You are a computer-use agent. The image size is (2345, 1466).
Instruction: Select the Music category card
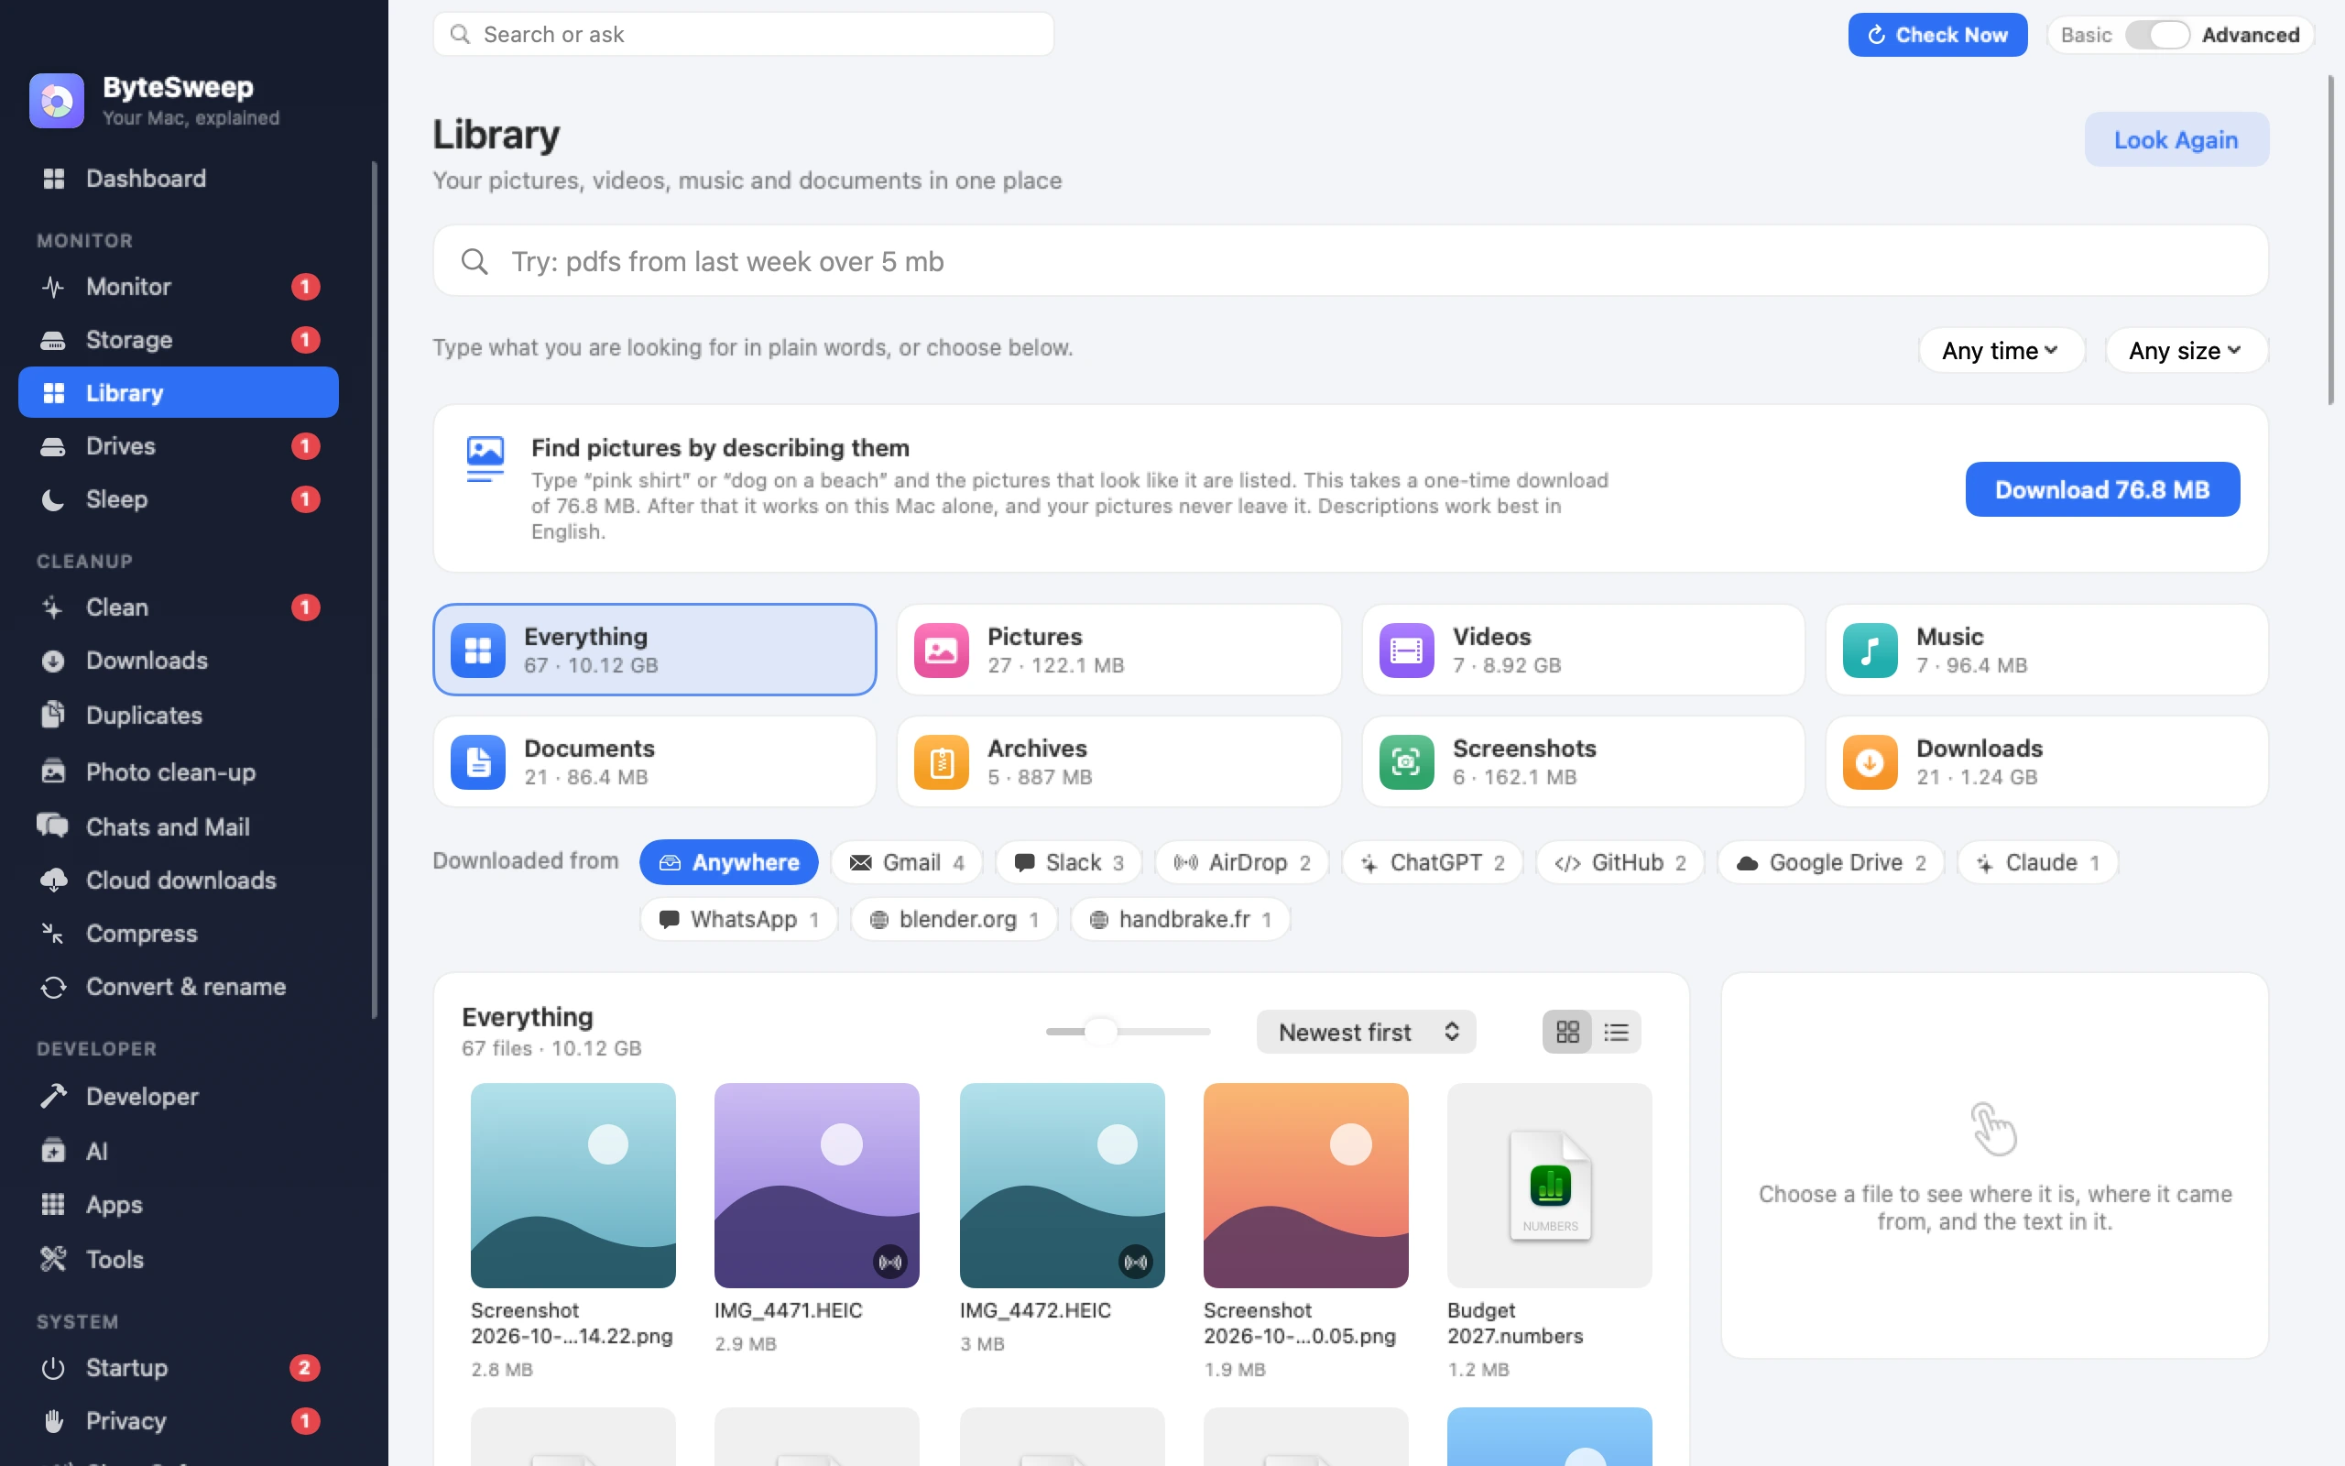click(2046, 650)
